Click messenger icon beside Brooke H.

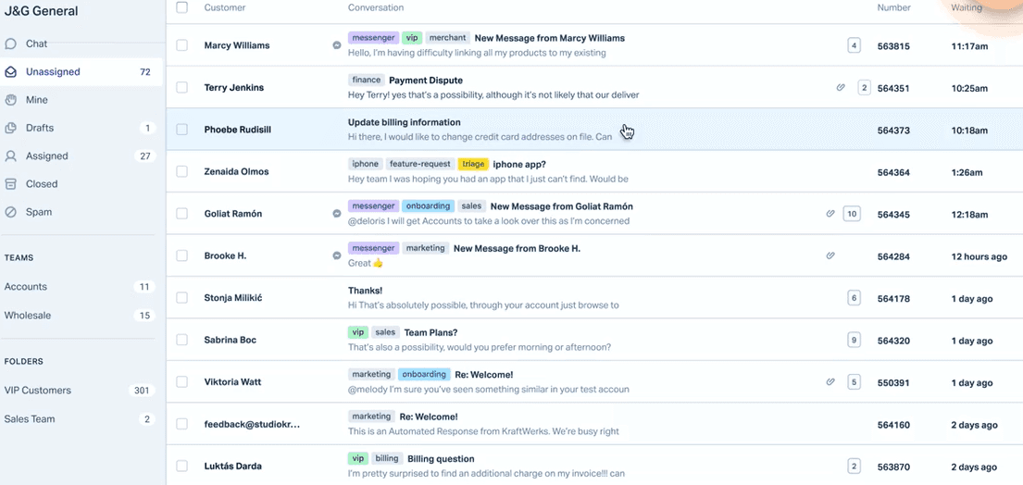(x=337, y=255)
